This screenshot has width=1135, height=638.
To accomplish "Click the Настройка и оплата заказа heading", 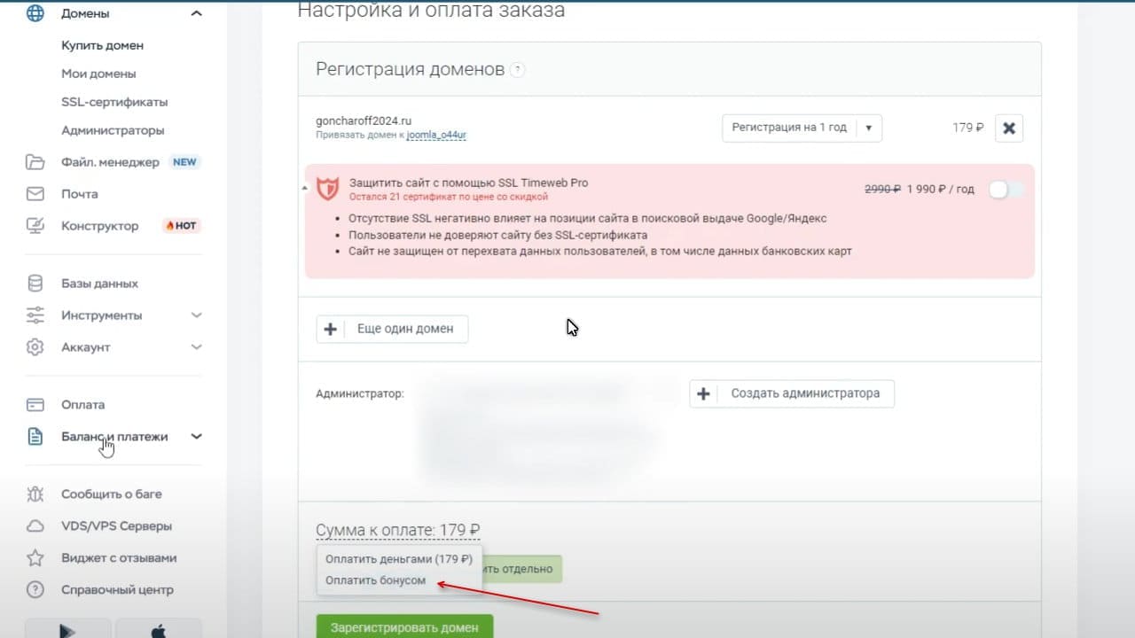I will (431, 11).
